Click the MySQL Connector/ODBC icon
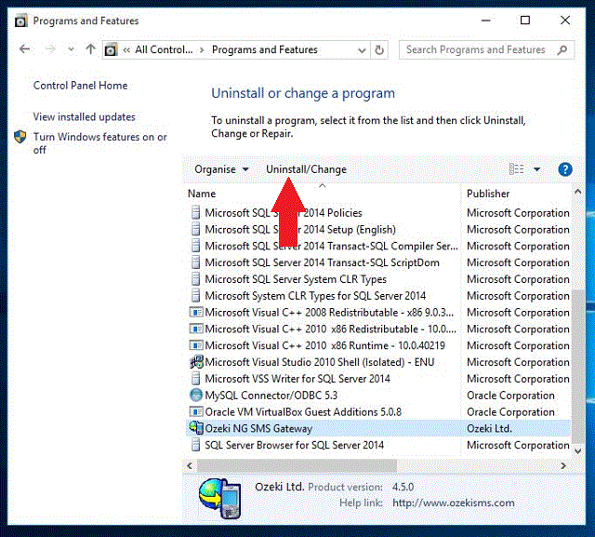Screen dimensions: 595x537 196,395
